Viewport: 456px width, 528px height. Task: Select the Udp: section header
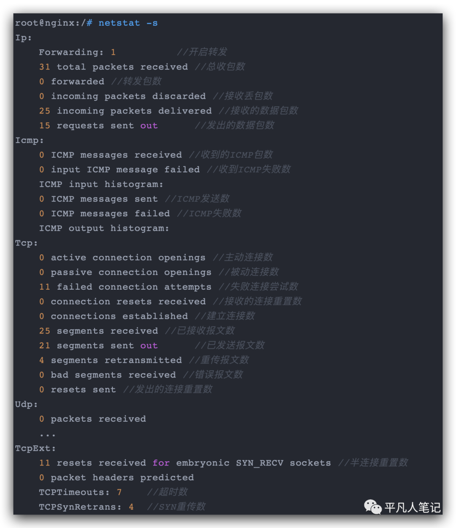27,404
